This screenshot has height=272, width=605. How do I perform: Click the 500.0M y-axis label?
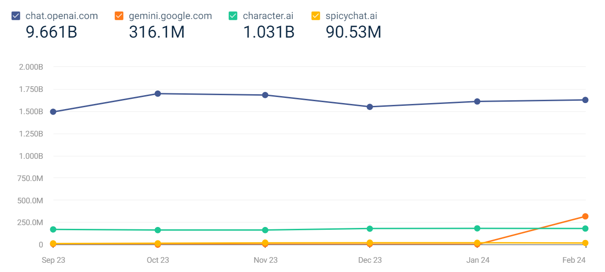(31, 201)
